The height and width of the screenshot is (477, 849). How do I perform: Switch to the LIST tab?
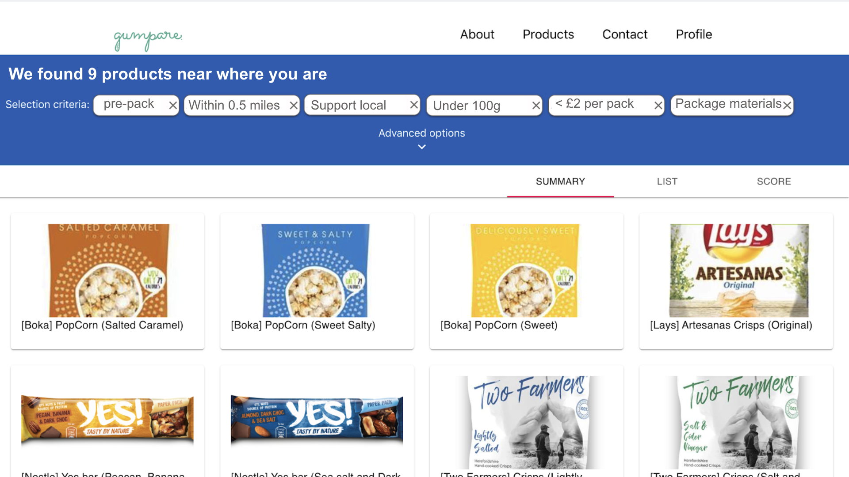click(x=667, y=182)
